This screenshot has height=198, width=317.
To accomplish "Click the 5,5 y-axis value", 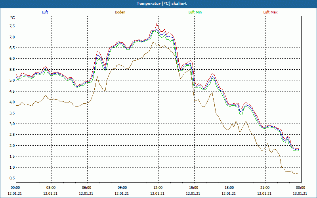I will (x=12, y=70).
